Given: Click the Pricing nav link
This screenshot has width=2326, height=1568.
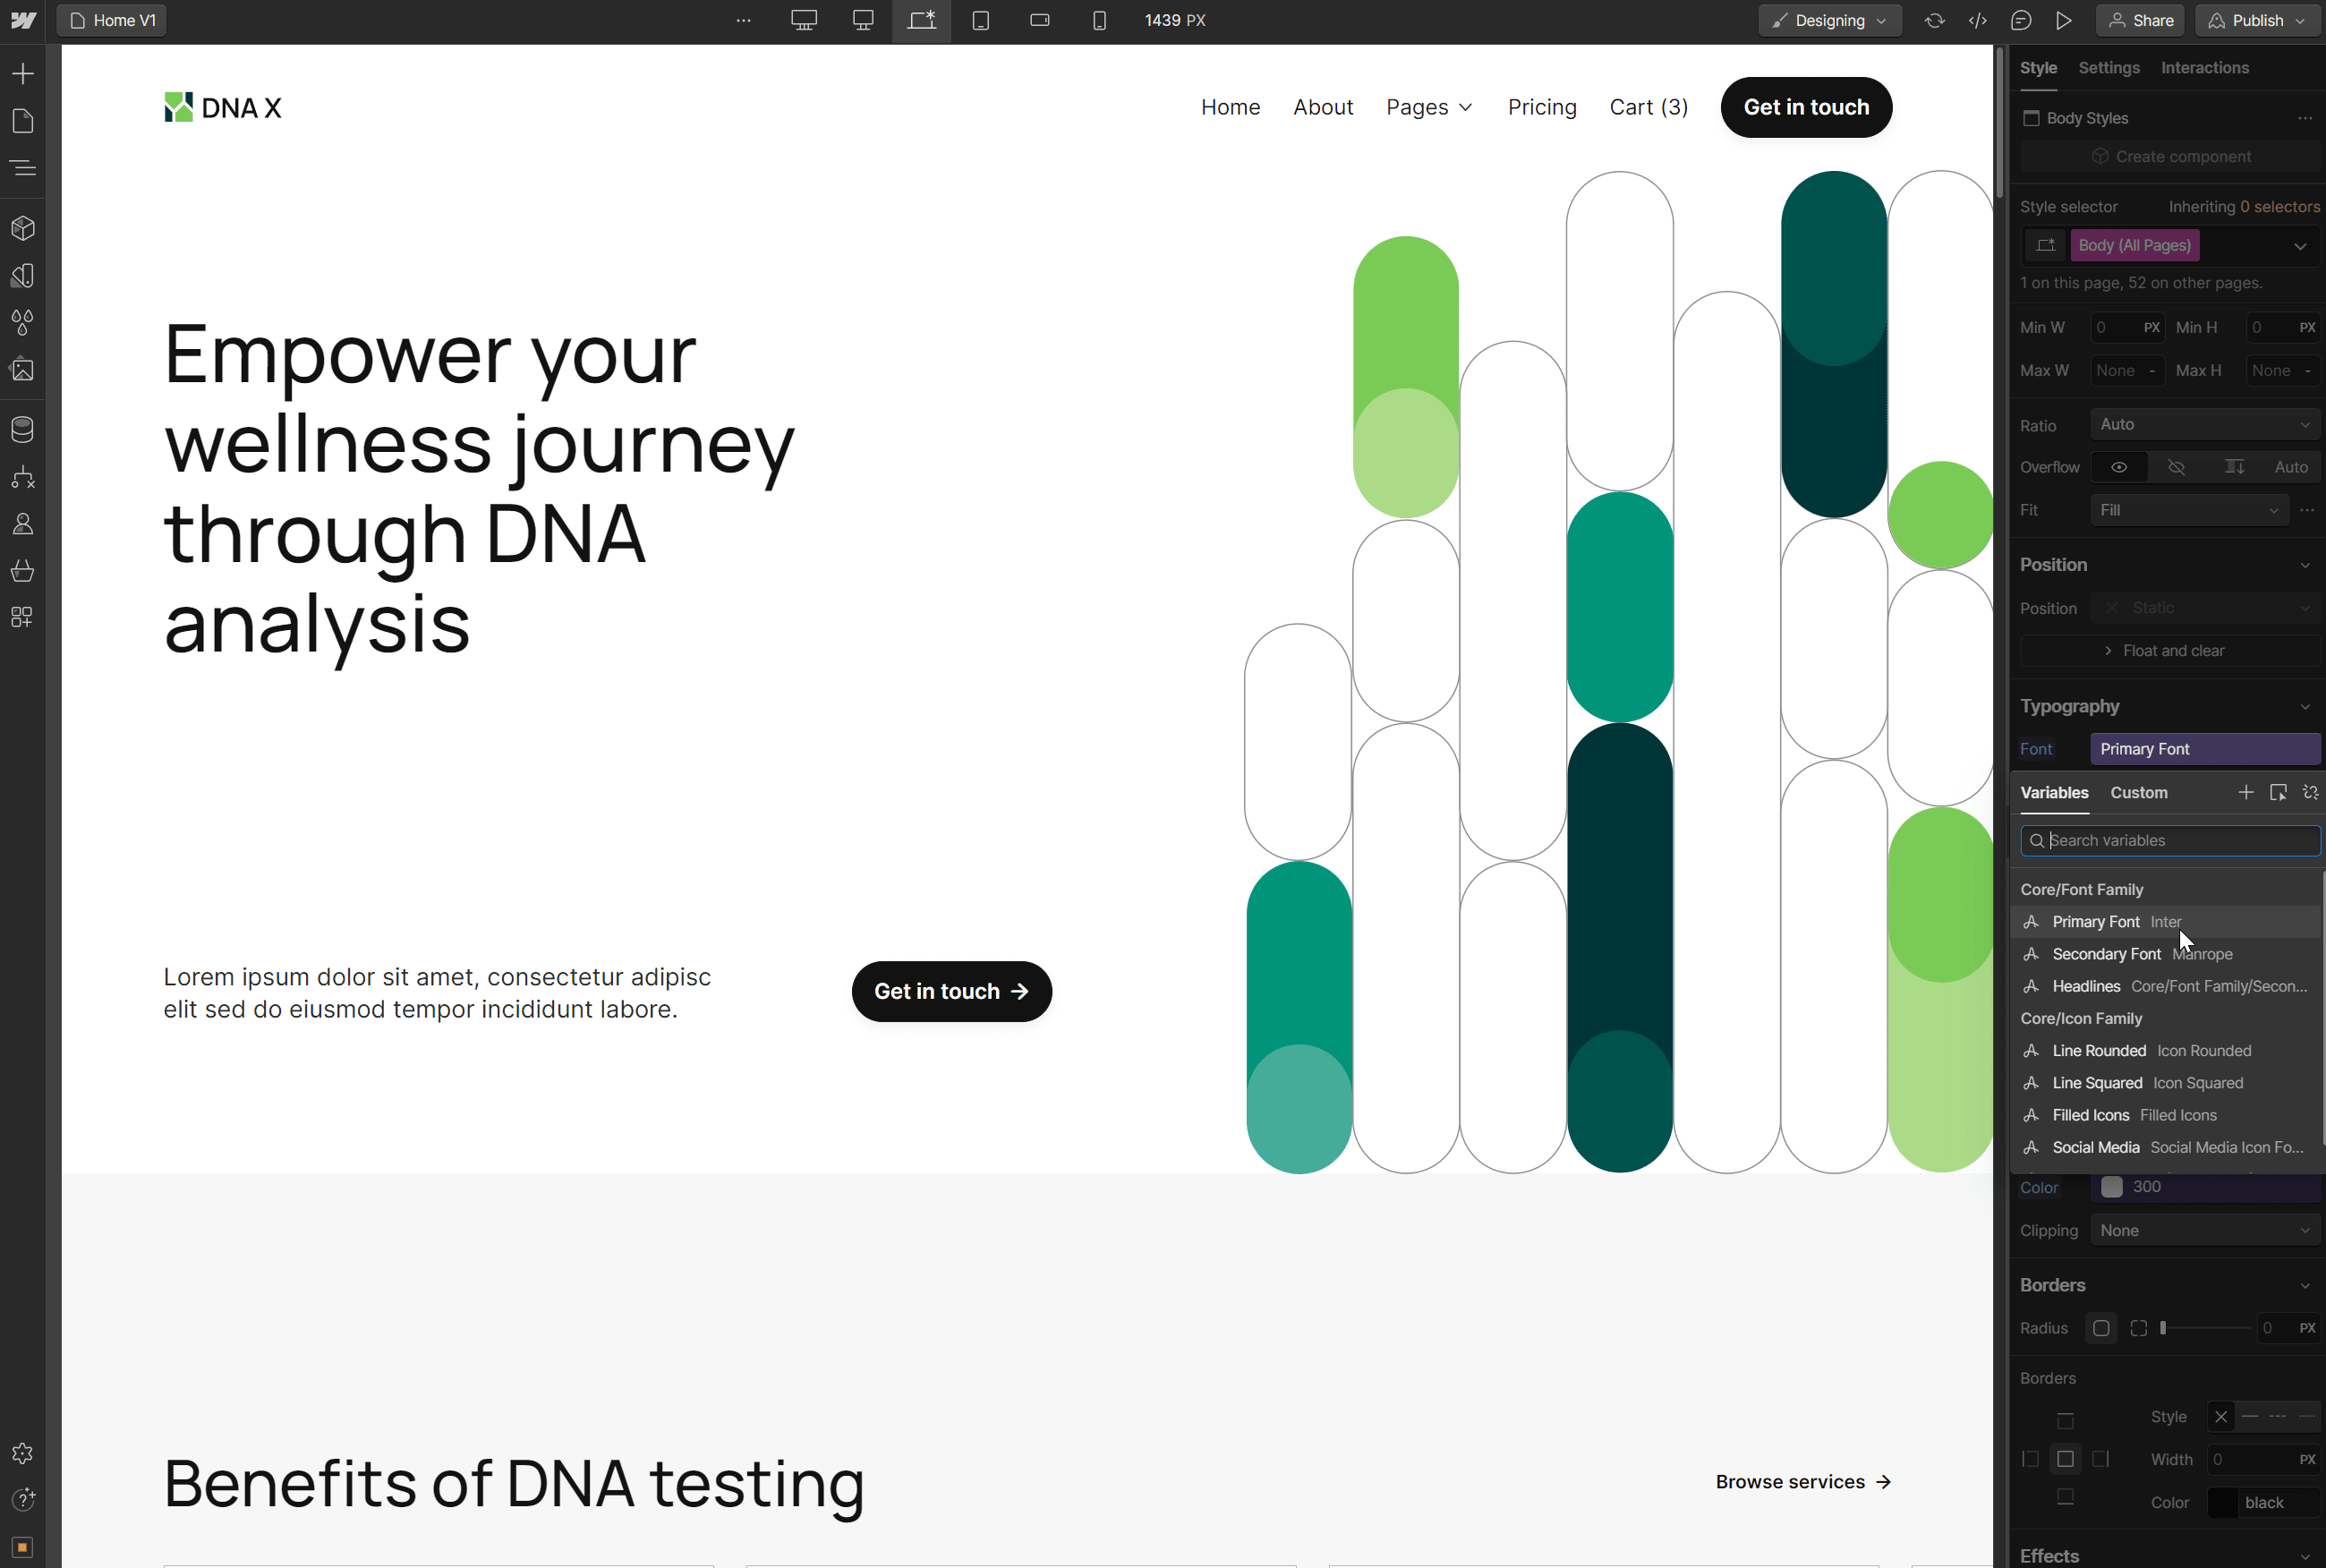Looking at the screenshot, I should tap(1542, 107).
